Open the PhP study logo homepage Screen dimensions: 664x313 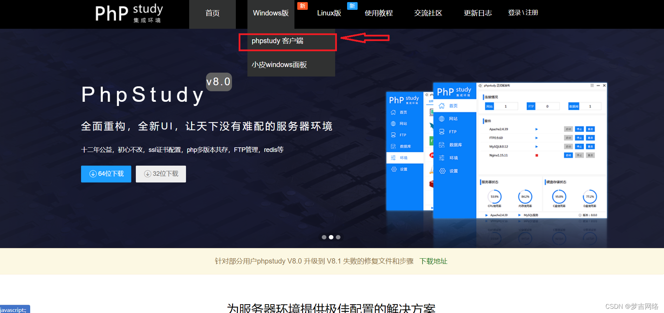pos(129,13)
